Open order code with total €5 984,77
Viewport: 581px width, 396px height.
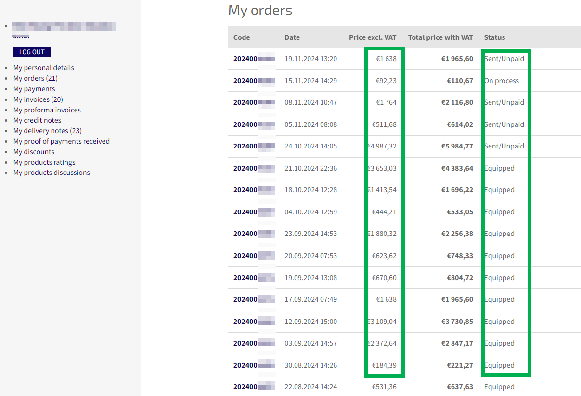pyautogui.click(x=254, y=146)
